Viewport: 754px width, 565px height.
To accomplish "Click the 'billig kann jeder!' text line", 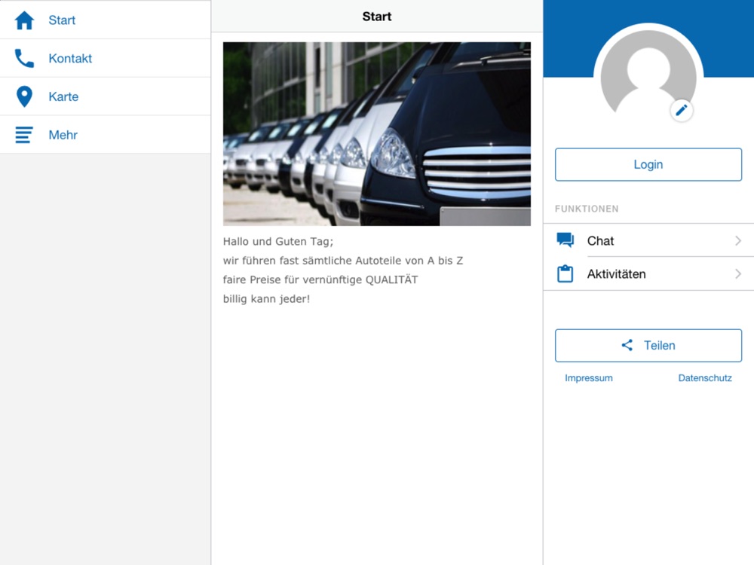I will [x=266, y=299].
